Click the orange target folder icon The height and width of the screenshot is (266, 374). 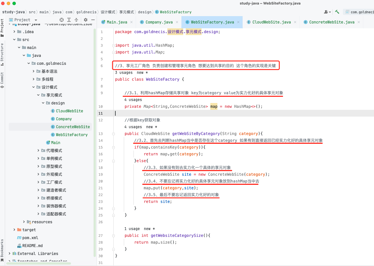pos(19,230)
